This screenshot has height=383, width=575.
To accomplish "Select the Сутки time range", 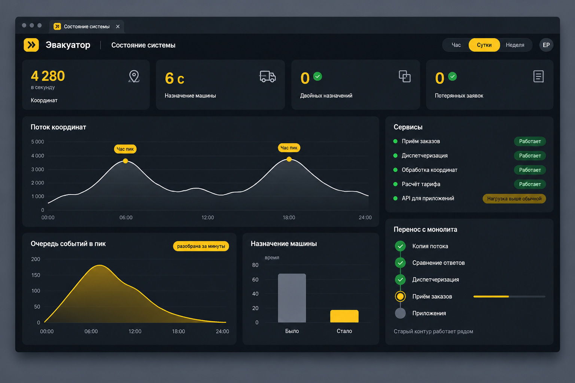I will (484, 45).
